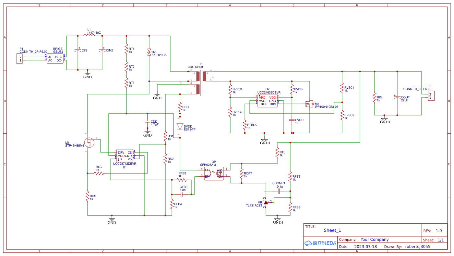454x256 pixels.
Task: Select the GND1 ground symbol under RFBB
Action: click(278, 219)
